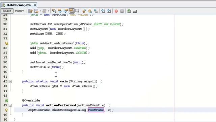Click the highlighted rootPane word

[96, 110]
